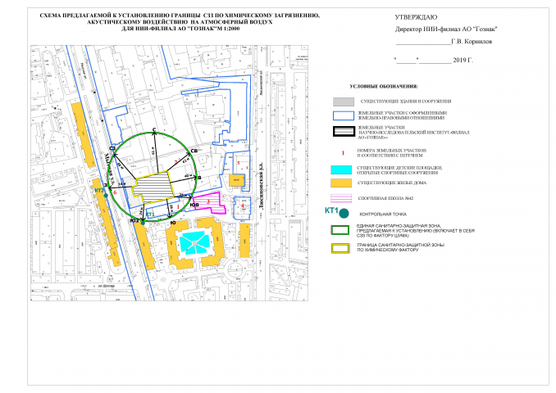Click 'ДЛЯ НИИ-ФИЛИАЛ АО "ГОЗНАК" М 1:2000' line

click(x=180, y=29)
